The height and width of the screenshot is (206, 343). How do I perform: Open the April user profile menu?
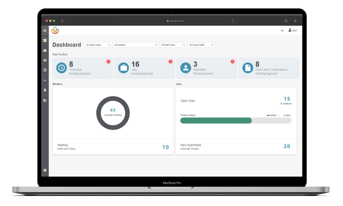[x=293, y=30]
